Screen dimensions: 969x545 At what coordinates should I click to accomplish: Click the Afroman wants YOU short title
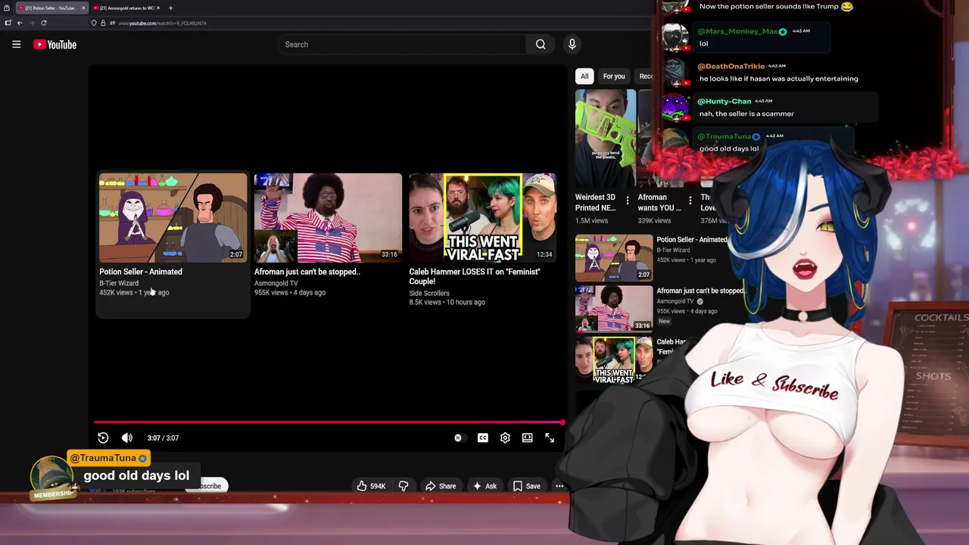(659, 202)
